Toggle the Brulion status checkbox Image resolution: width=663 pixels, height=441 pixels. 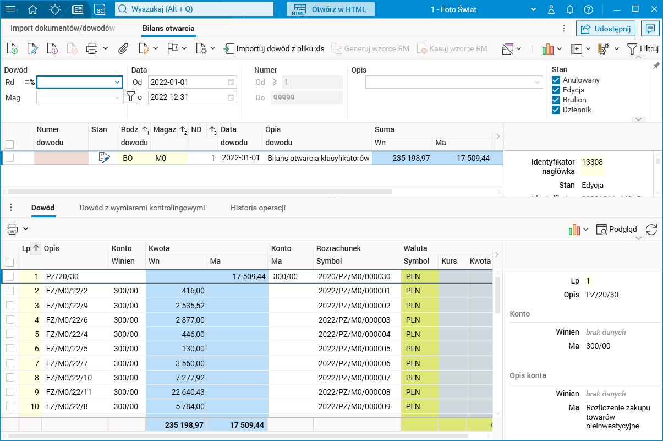tap(556, 100)
